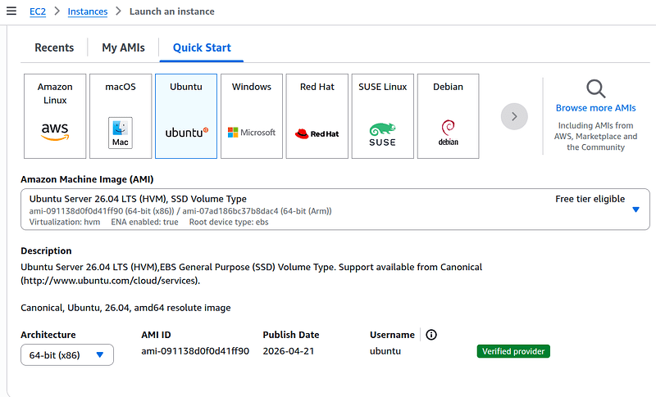656x397 pixels.
Task: Switch to the Recents tab
Action: (54, 47)
